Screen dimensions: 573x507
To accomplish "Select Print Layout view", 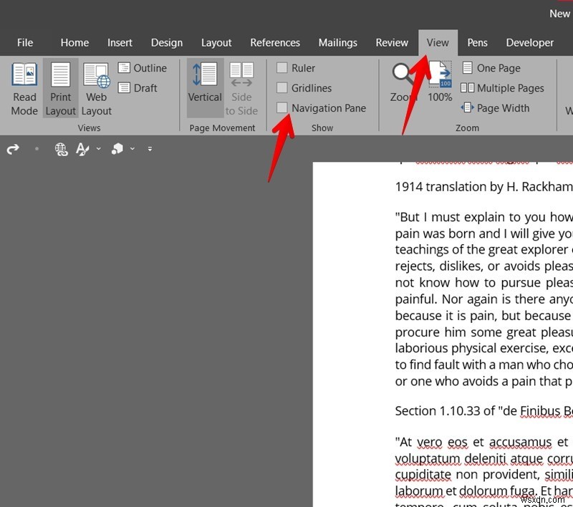I will pyautogui.click(x=60, y=89).
